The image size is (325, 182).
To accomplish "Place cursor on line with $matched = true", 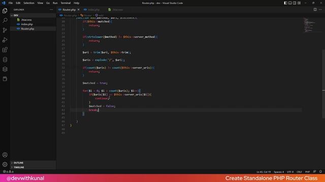I will coord(95,83).
